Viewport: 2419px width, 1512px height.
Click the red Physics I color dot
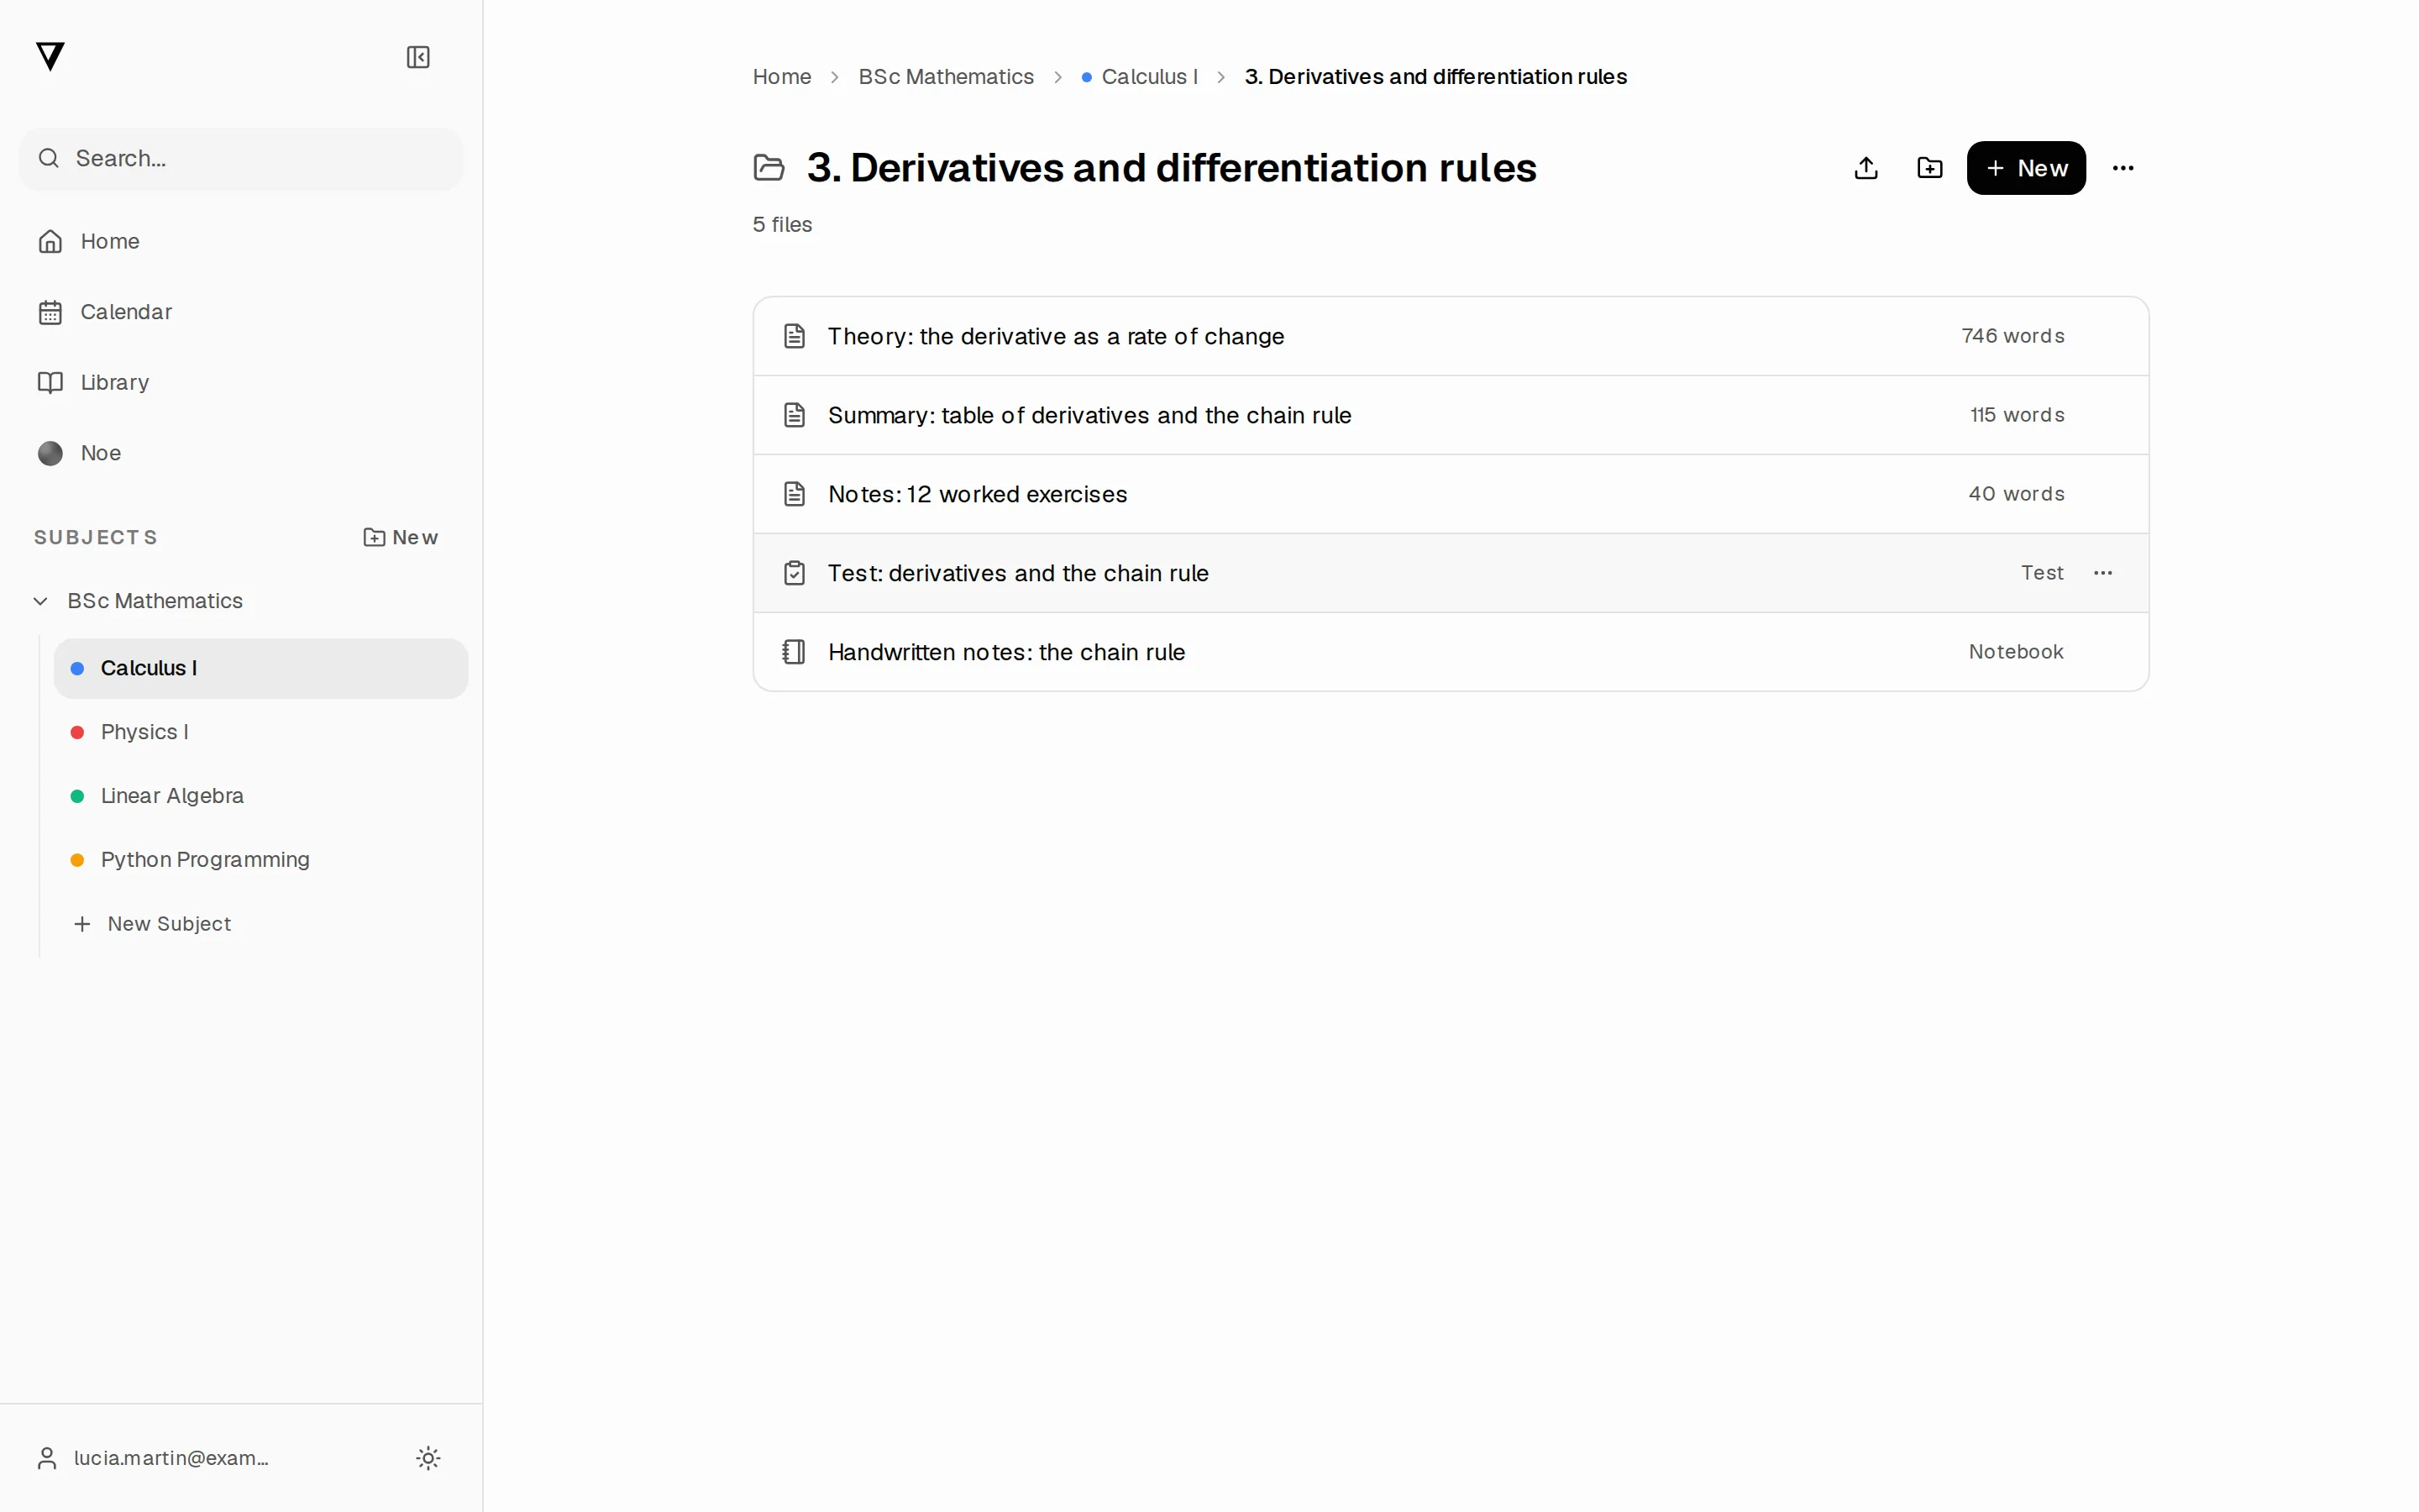77,732
